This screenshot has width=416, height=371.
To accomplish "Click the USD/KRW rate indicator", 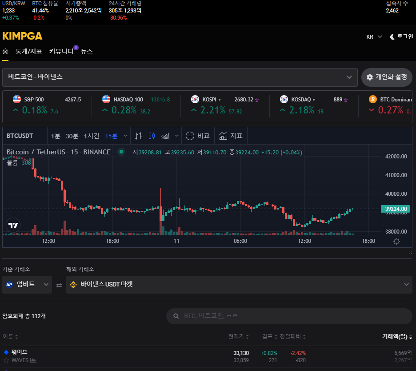I will tap(13, 11).
